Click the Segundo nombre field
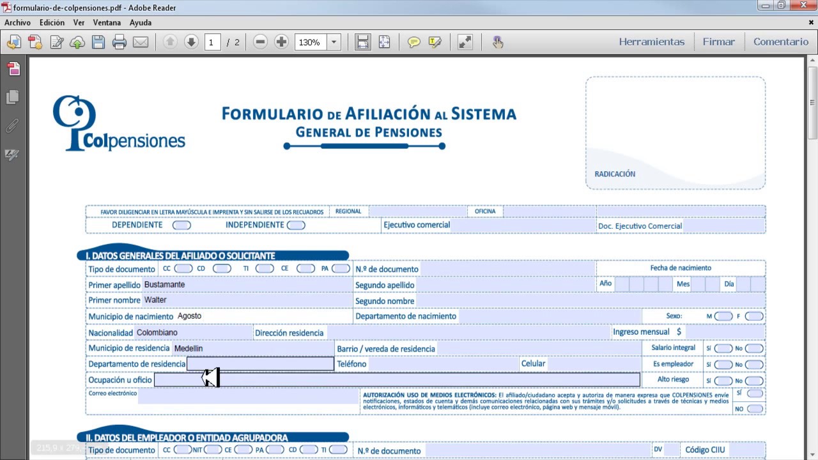 pyautogui.click(x=591, y=300)
